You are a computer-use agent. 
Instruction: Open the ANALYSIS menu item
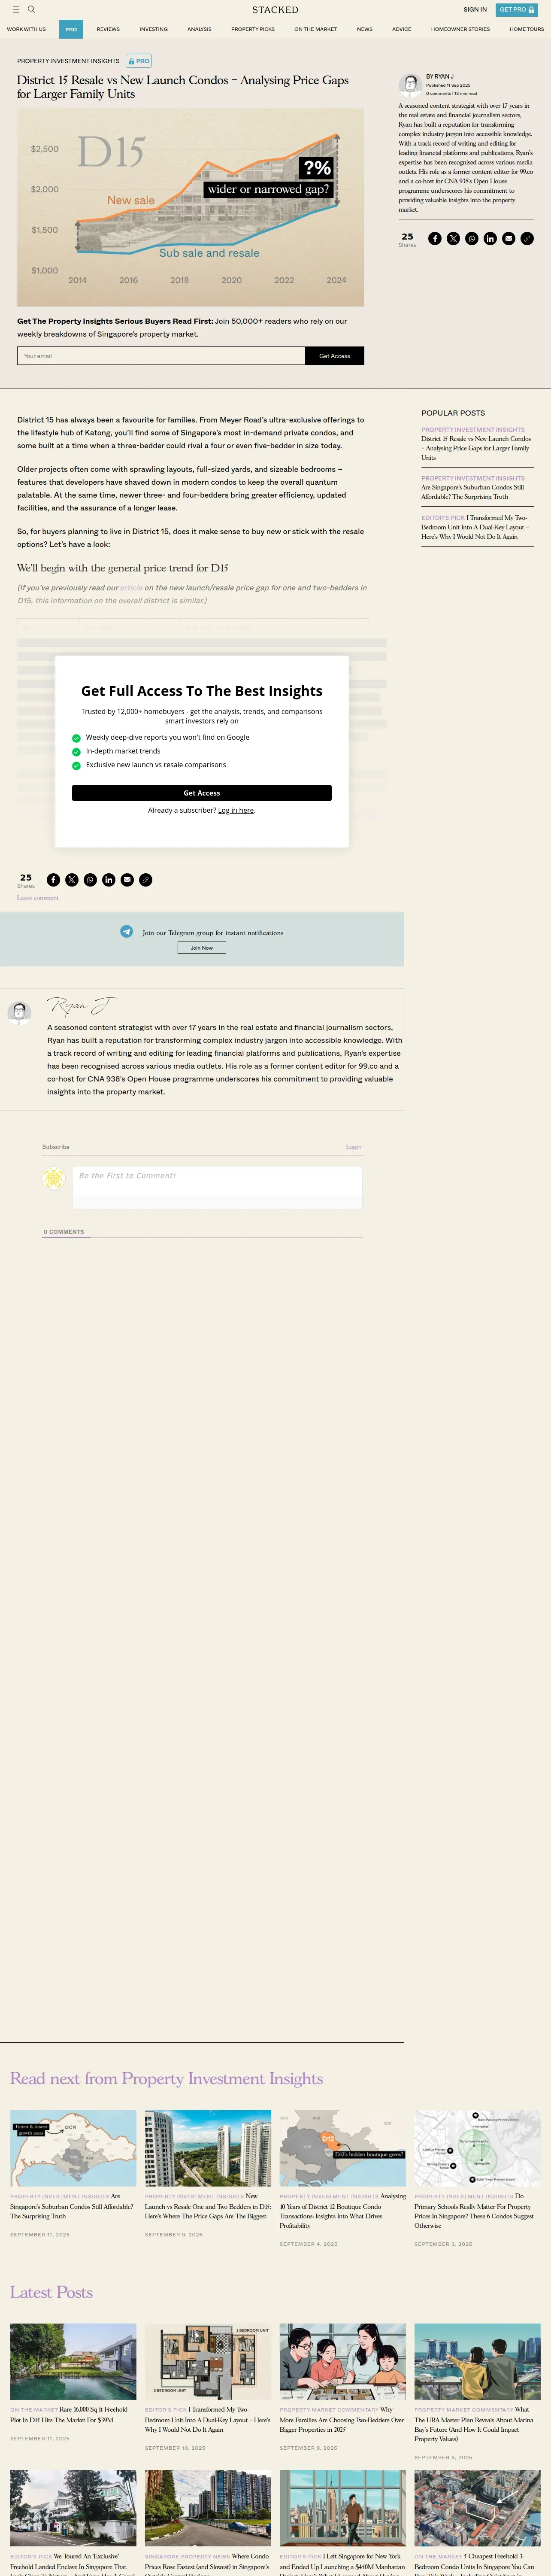199,29
